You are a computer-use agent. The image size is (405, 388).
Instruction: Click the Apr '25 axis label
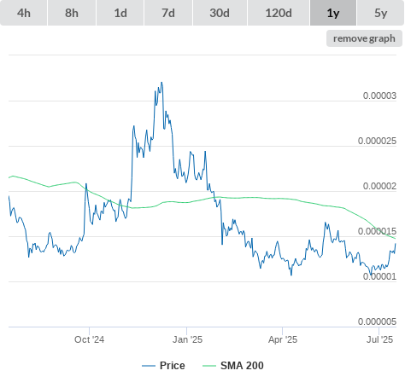pyautogui.click(x=283, y=339)
